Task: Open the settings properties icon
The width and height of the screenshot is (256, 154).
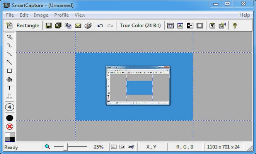Action: click(222, 26)
